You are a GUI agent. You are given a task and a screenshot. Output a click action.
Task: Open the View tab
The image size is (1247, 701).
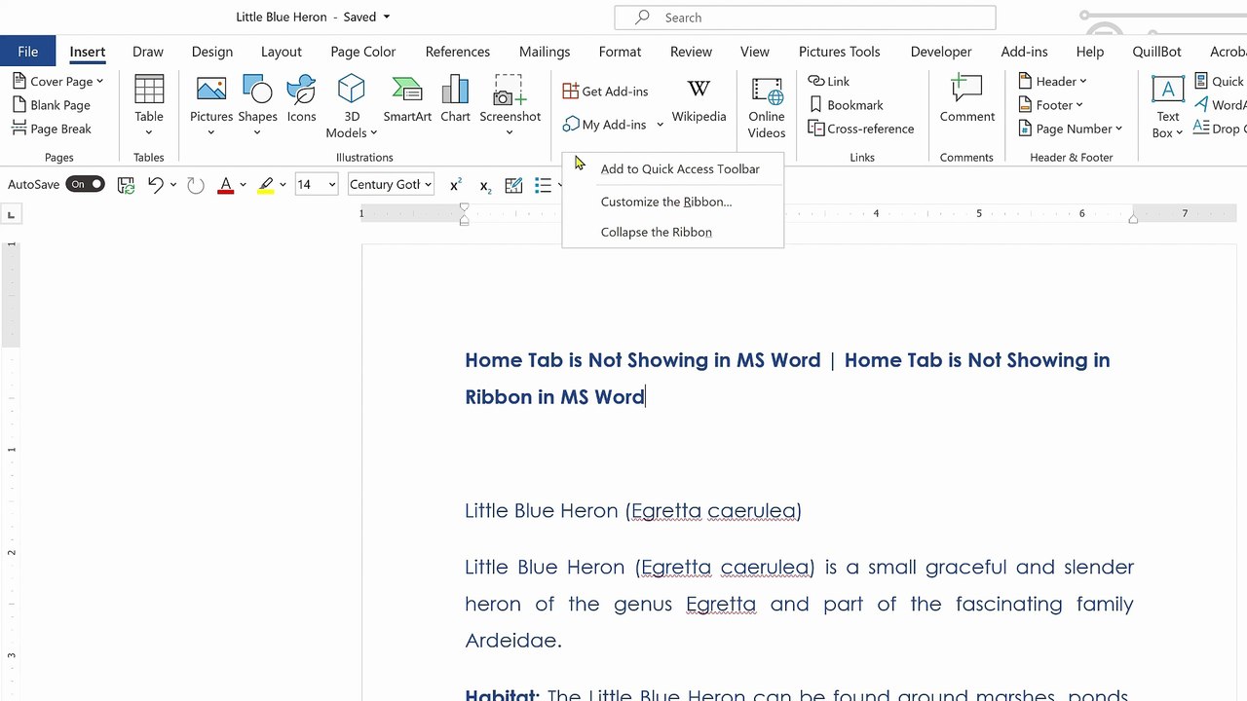pyautogui.click(x=755, y=52)
